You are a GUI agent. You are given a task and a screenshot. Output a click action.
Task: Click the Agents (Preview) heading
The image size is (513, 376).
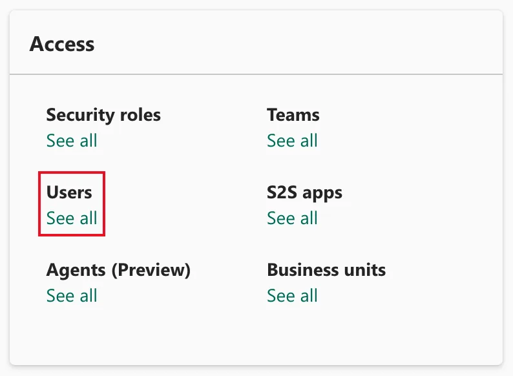click(x=118, y=271)
